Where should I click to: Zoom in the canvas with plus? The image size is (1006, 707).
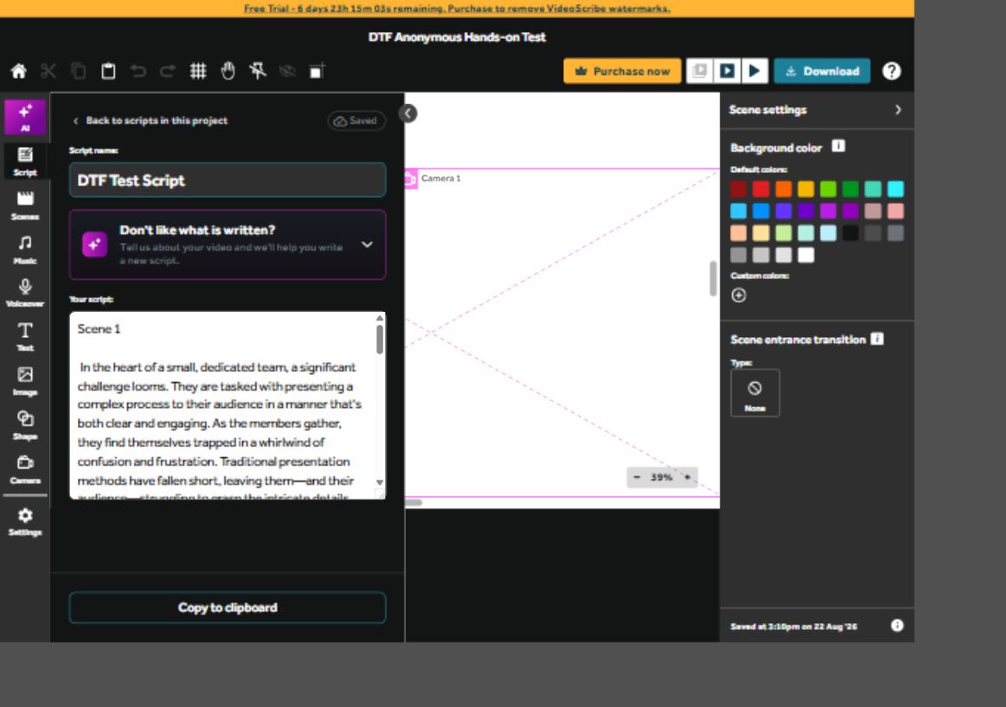pos(687,477)
